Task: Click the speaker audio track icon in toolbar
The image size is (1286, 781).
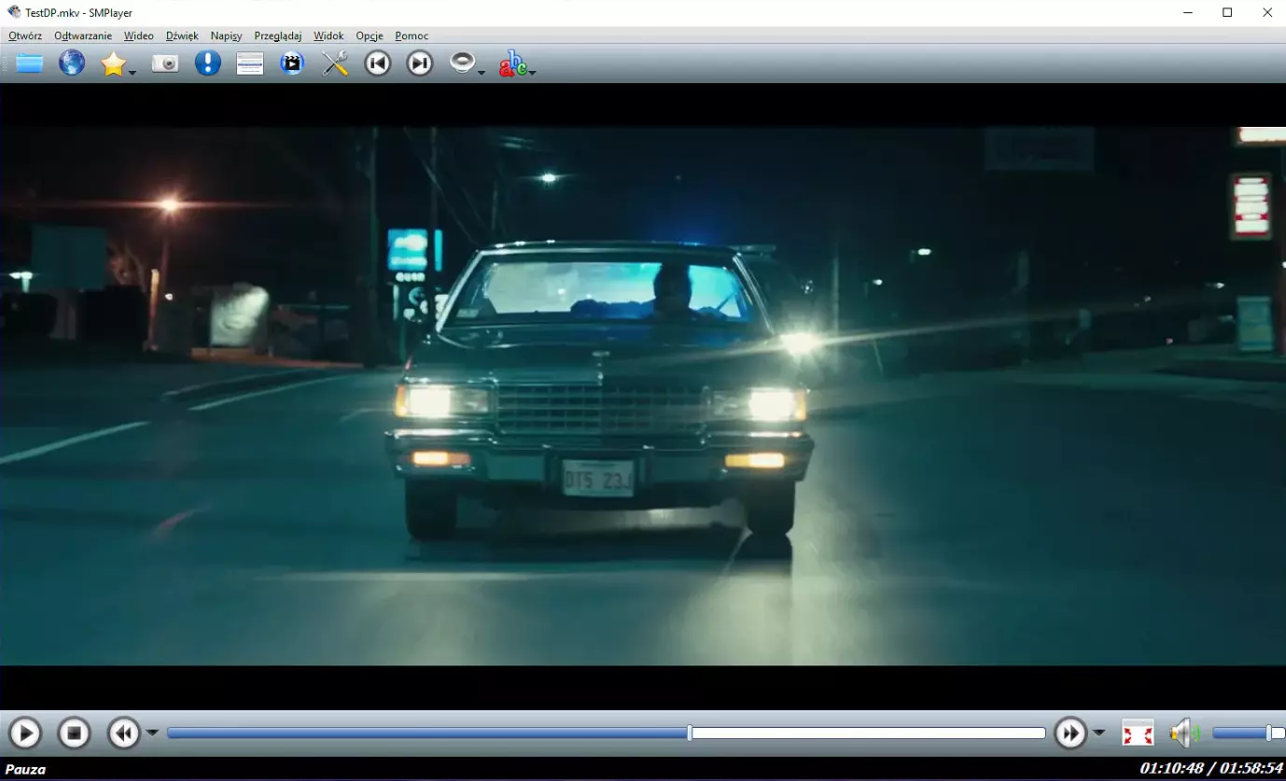Action: pos(462,63)
